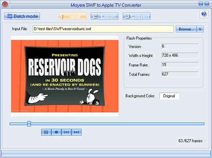Open the Input step tab
This screenshot has height=158, width=212.
pyautogui.click(x=73, y=16)
